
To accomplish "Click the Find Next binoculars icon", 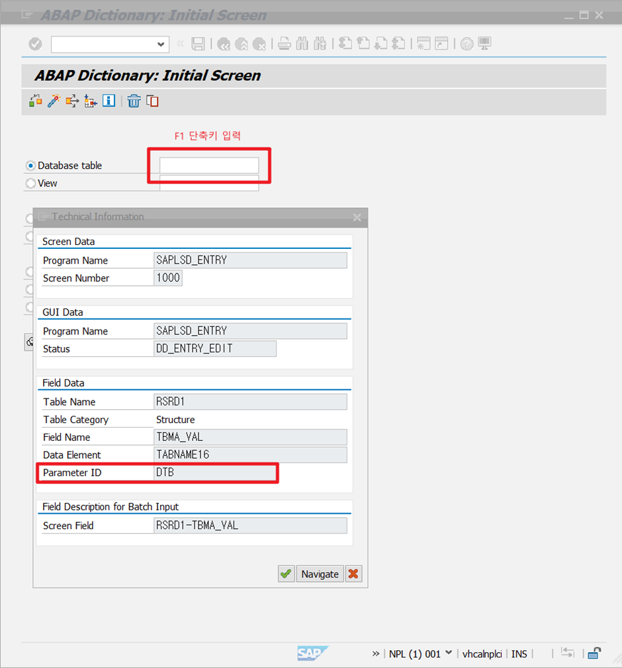I will pyautogui.click(x=320, y=44).
